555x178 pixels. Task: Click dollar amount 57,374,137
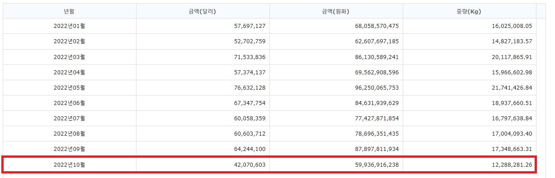[x=250, y=72]
